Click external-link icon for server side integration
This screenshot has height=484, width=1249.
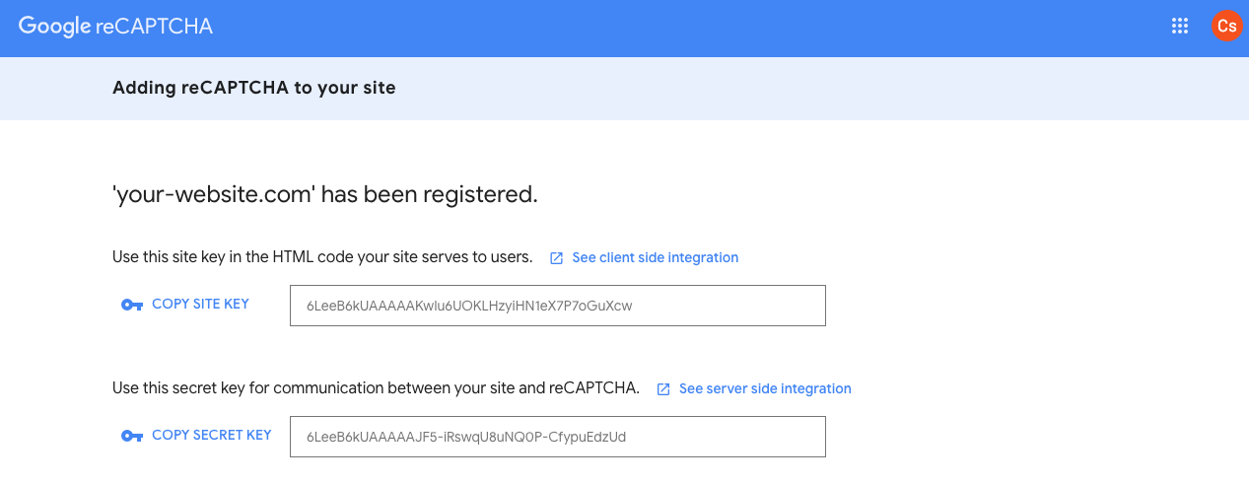coord(663,389)
